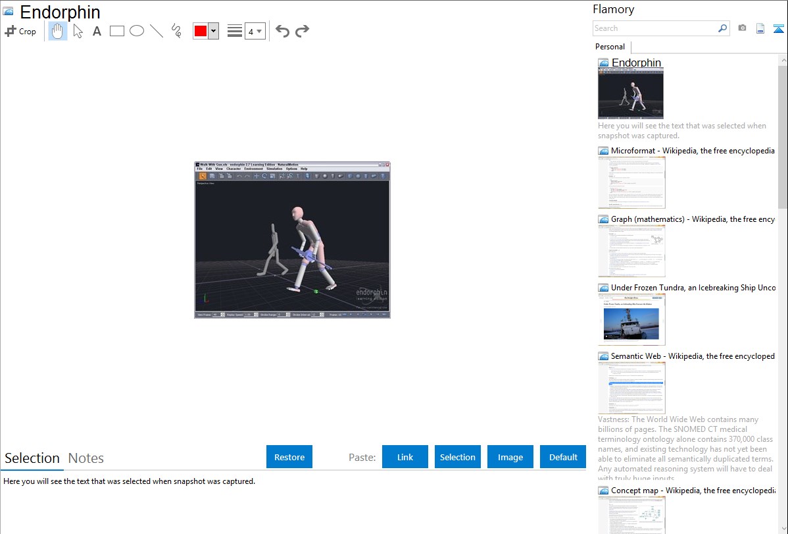
Task: Redo the last undone edit
Action: (x=302, y=31)
